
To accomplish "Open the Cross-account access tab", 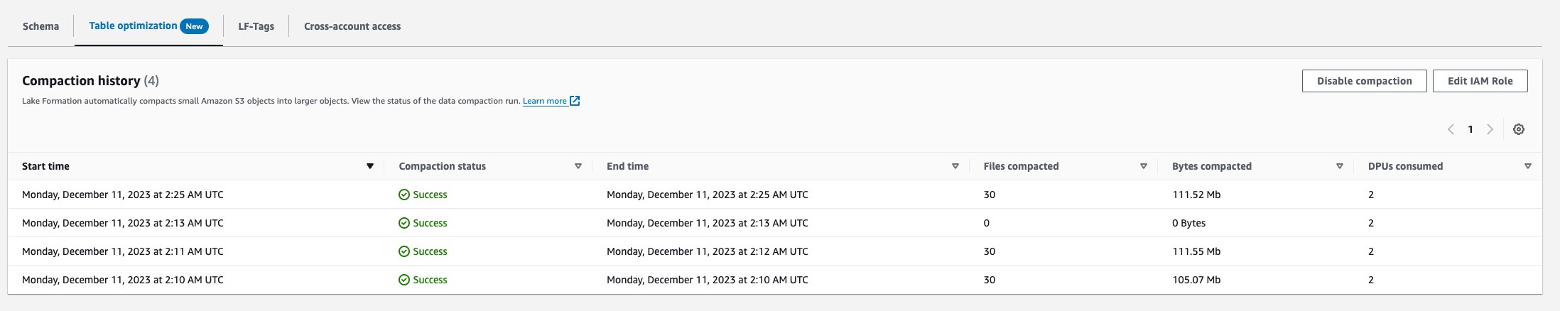I will (352, 26).
